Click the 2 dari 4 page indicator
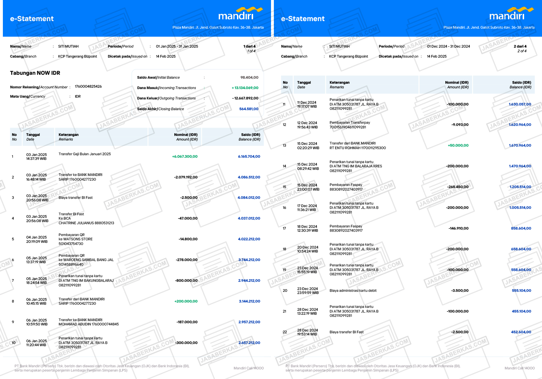This screenshot has height=379, width=542. pyautogui.click(x=520, y=46)
